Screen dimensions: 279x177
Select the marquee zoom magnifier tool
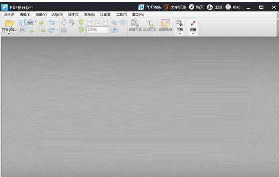(x=114, y=22)
